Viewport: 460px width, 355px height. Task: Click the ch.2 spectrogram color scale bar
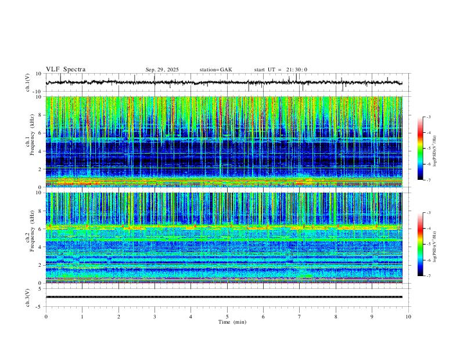421,244
